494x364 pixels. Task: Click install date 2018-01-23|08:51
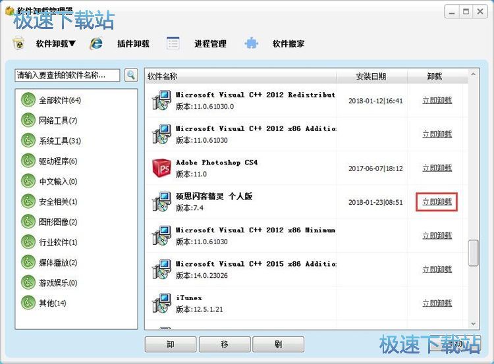point(375,202)
